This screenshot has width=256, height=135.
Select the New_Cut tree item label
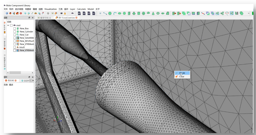[24, 35]
